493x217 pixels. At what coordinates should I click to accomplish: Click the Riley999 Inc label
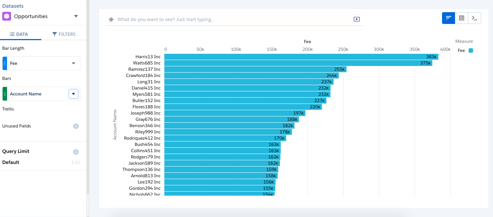(148, 132)
